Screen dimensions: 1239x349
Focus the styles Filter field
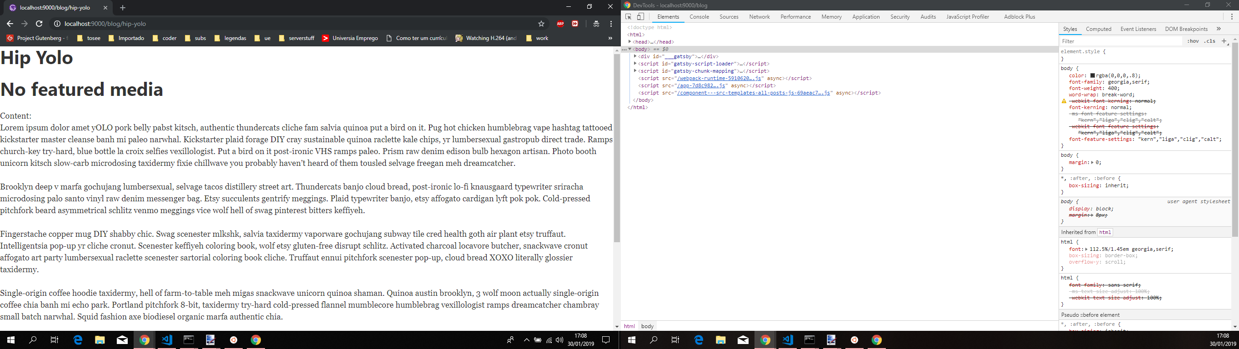tap(1121, 41)
